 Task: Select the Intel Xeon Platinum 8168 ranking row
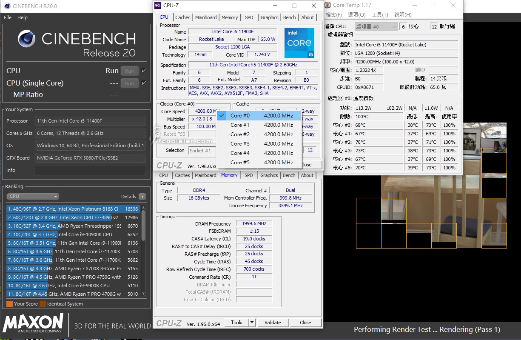[73, 209]
